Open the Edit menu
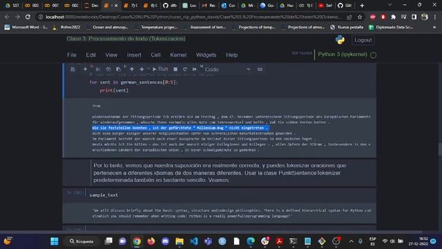 [90, 55]
